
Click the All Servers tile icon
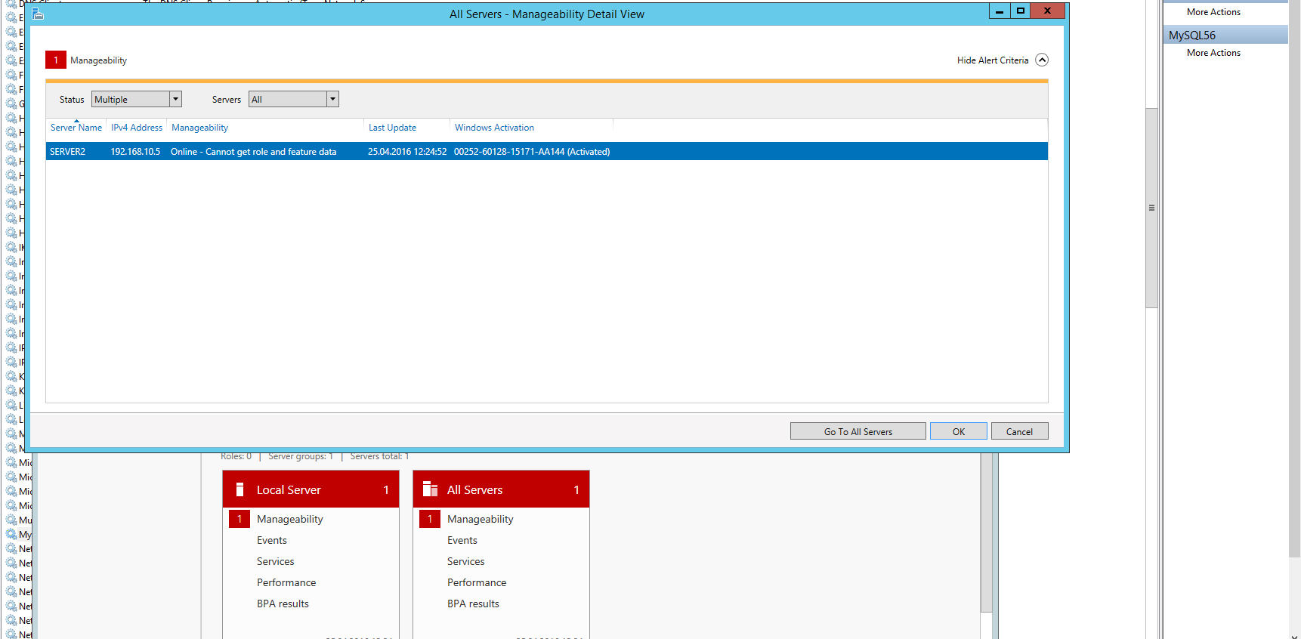tap(430, 489)
